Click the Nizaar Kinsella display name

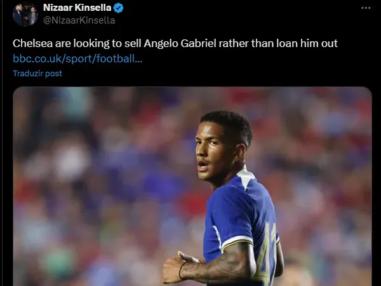pos(77,8)
